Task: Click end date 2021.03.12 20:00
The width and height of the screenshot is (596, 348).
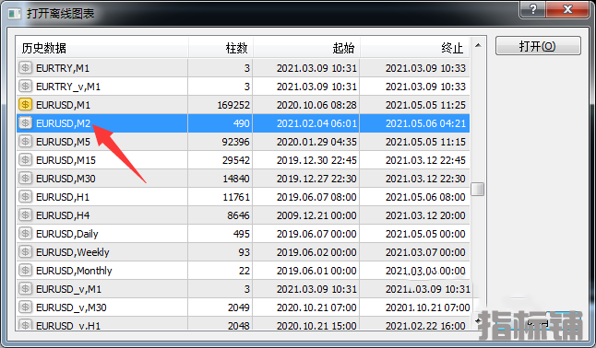Action: 425,215
